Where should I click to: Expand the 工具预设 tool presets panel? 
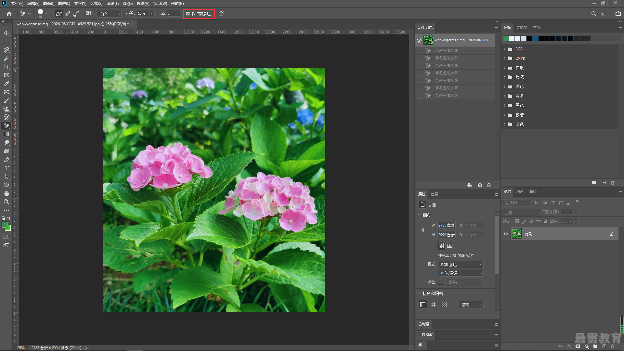(x=425, y=334)
